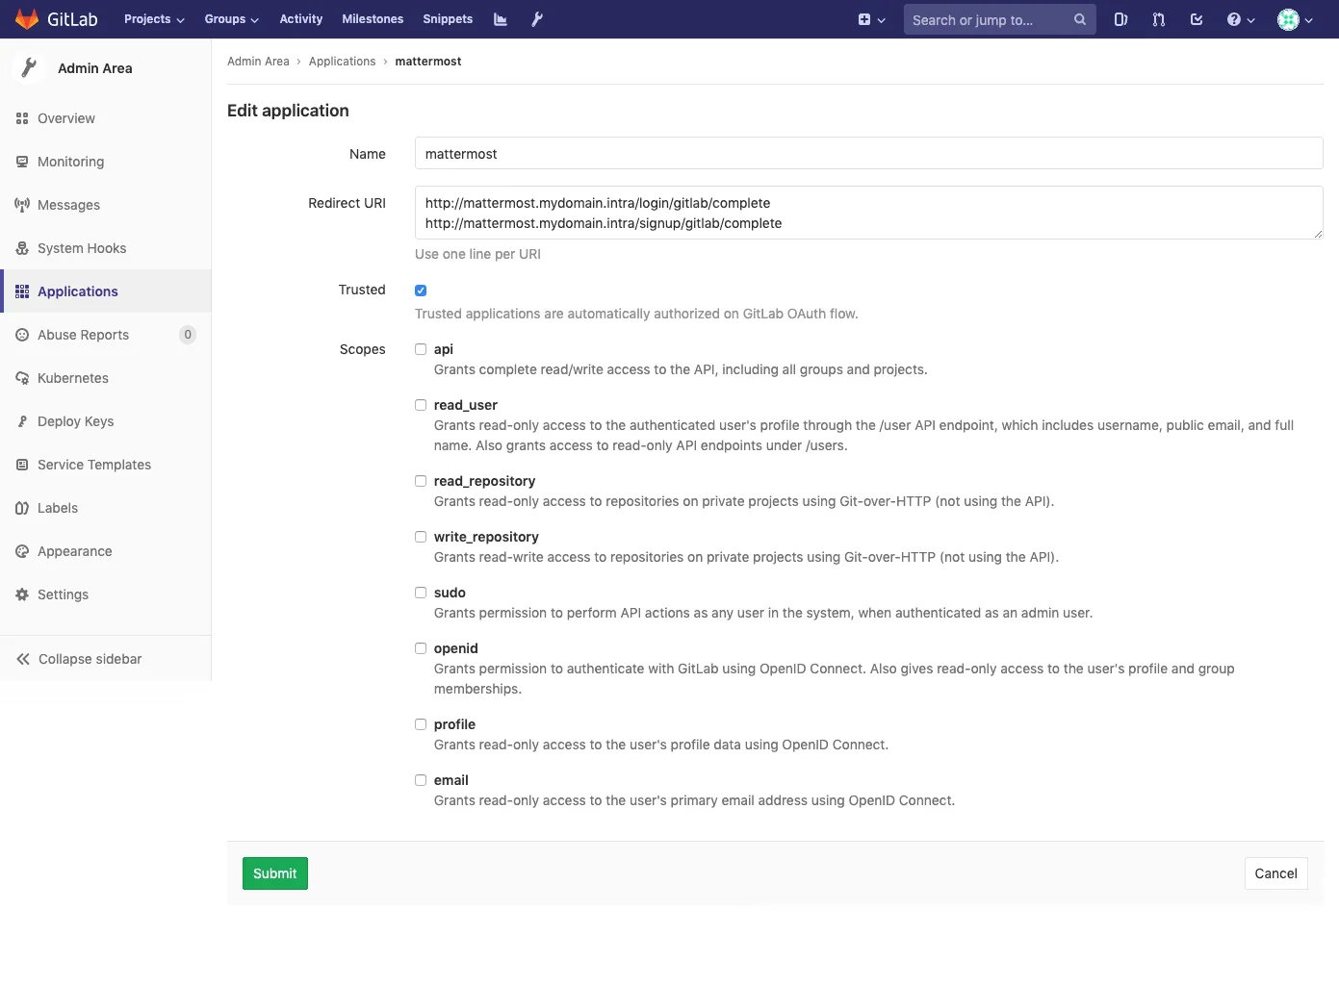Enable the openid scope checkbox

[421, 648]
